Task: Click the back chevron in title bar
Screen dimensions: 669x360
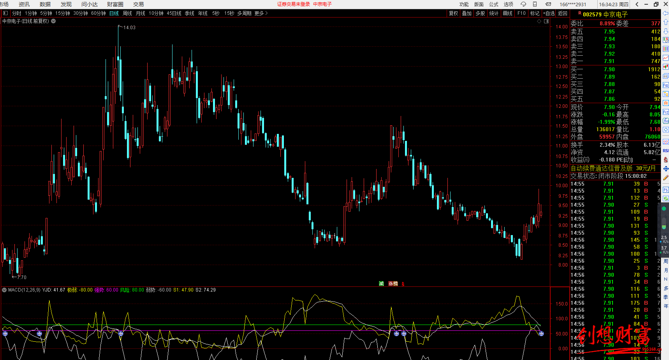Action: (x=637, y=4)
